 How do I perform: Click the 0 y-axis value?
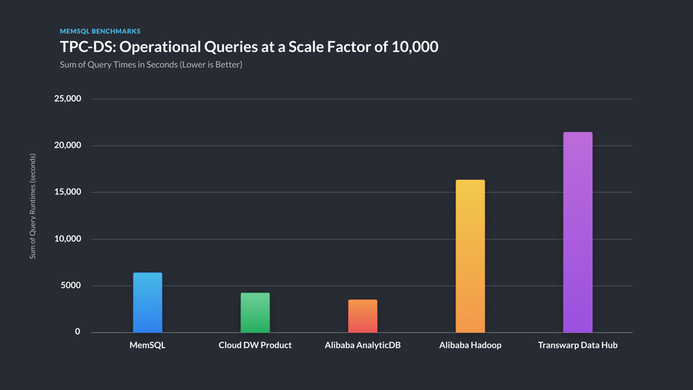point(78,332)
